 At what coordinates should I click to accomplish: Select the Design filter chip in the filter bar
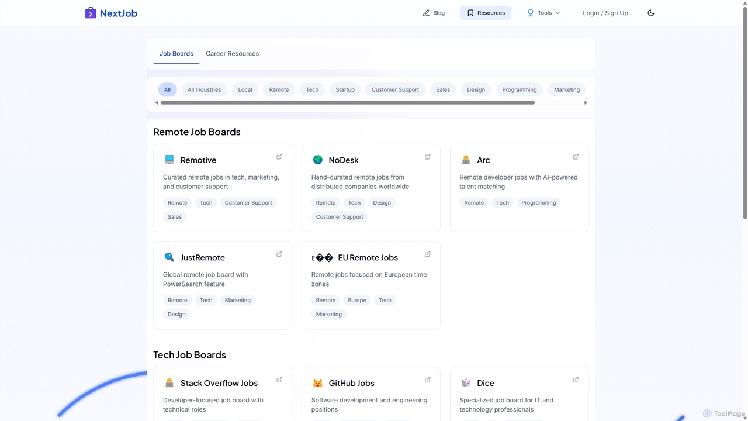pyautogui.click(x=476, y=89)
